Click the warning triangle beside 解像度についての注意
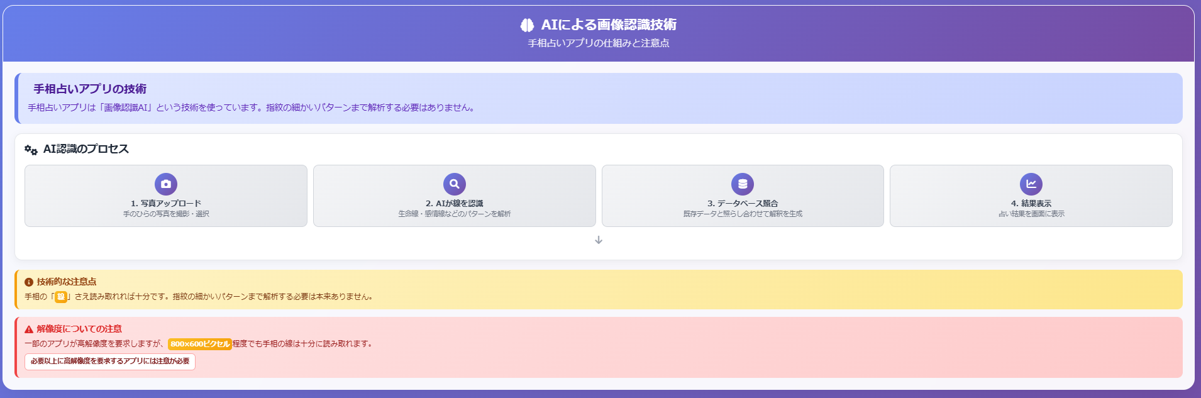Viewport: 1201px width, 398px height. [x=29, y=329]
